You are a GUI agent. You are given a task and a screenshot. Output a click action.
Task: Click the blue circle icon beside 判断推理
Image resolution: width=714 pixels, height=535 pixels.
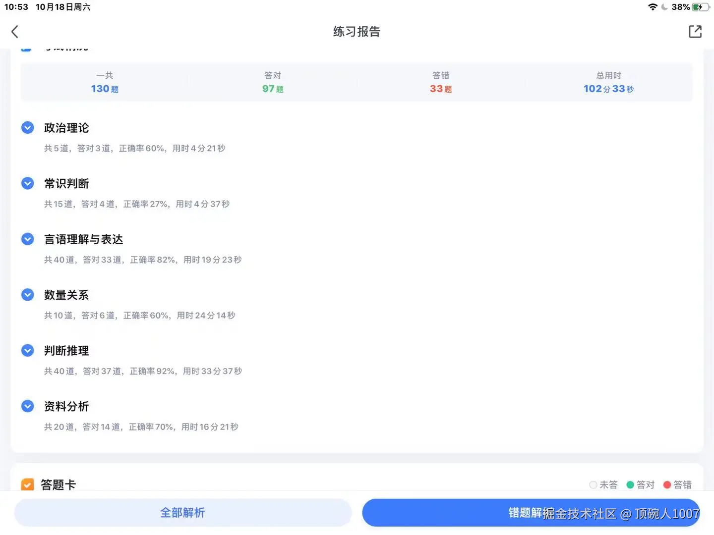click(x=27, y=350)
